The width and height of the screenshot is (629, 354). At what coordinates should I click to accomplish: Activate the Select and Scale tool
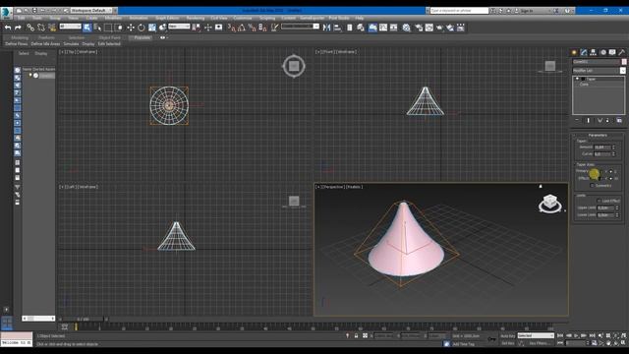pos(152,28)
